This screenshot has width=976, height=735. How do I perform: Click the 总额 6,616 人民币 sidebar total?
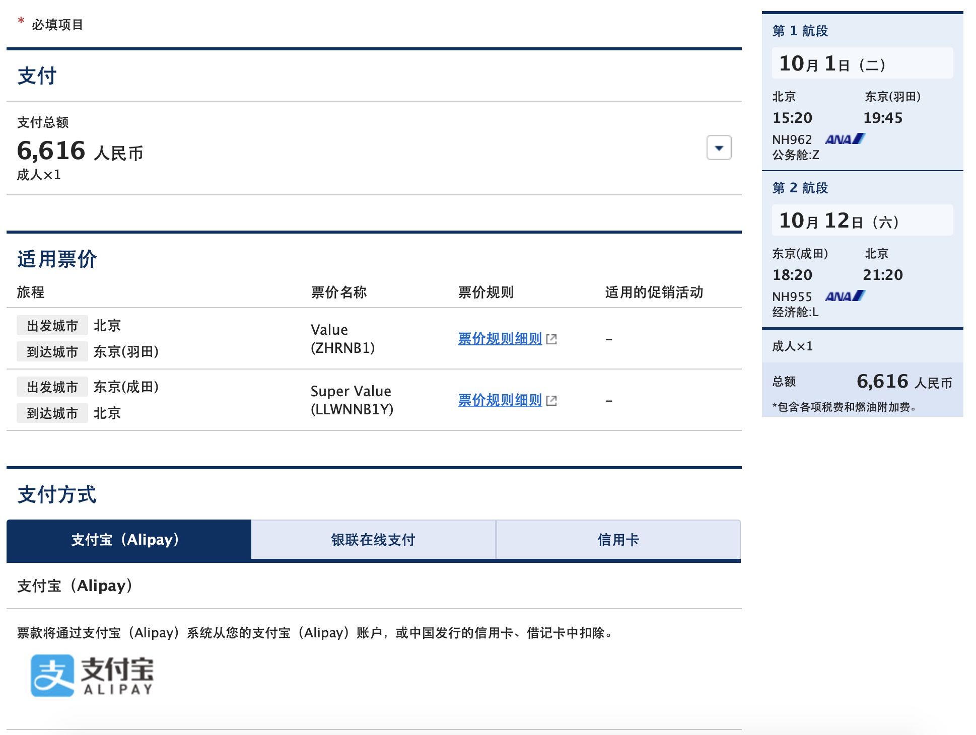[x=862, y=382]
